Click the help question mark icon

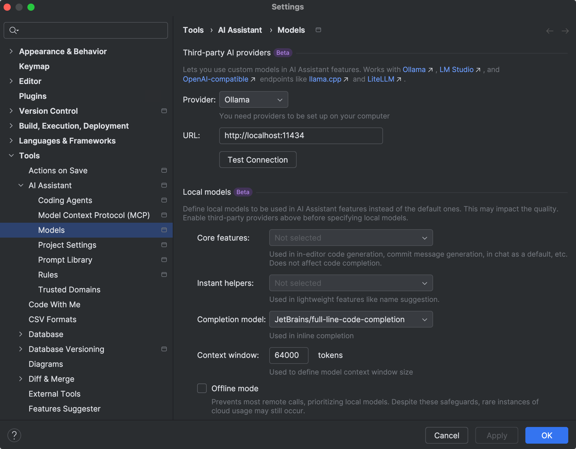pyautogui.click(x=14, y=435)
